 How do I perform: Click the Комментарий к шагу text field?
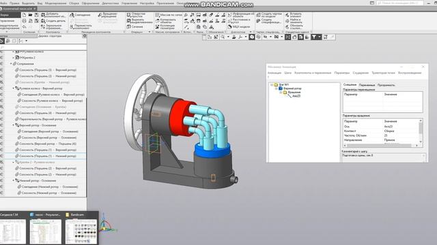pos(384,157)
